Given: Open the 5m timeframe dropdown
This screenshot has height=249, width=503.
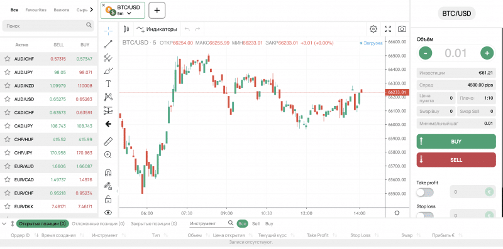Looking at the screenshot, I should pos(124,13).
